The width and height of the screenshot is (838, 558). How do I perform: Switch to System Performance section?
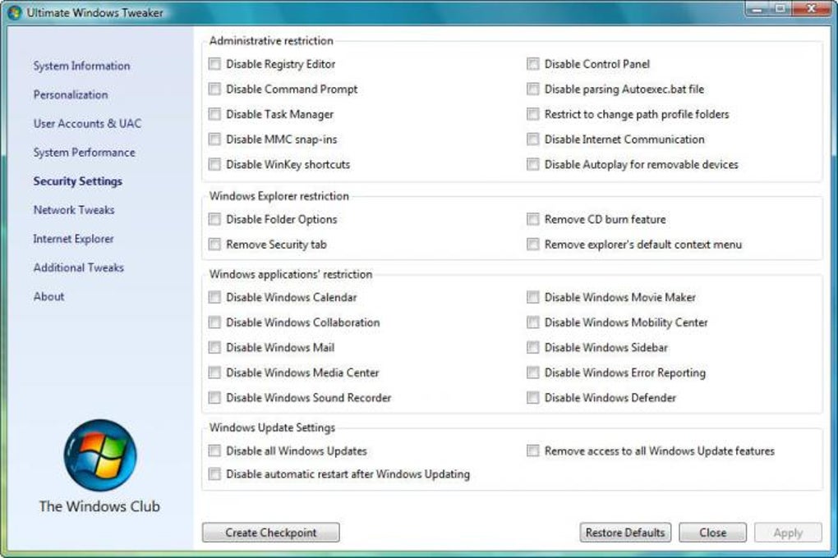[85, 153]
